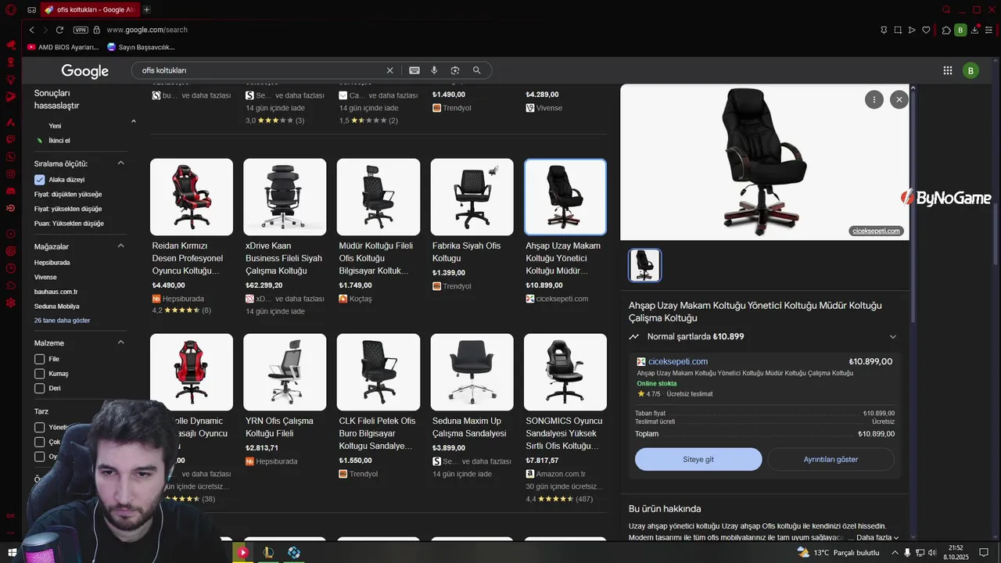The image size is (1001, 563).
Task: Sort by Fiyat: yüksekten düşüğe
Action: (x=68, y=209)
